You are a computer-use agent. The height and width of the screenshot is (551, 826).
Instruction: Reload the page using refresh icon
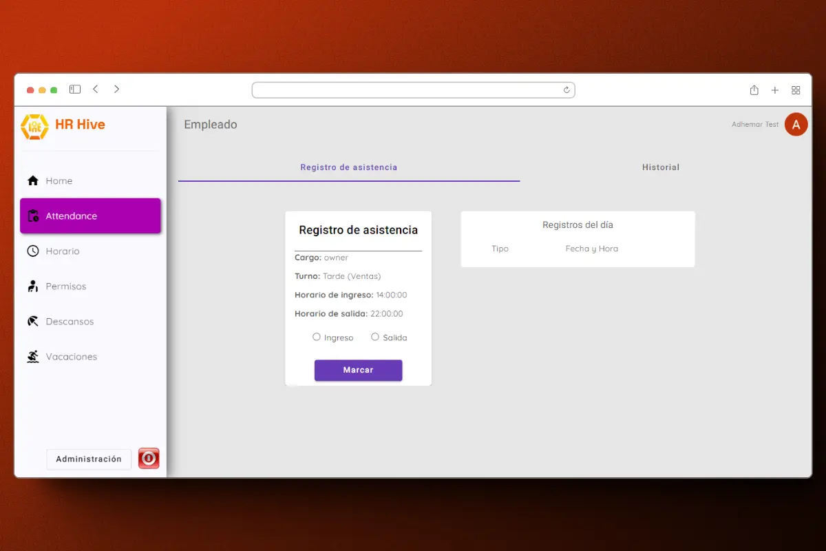(566, 90)
